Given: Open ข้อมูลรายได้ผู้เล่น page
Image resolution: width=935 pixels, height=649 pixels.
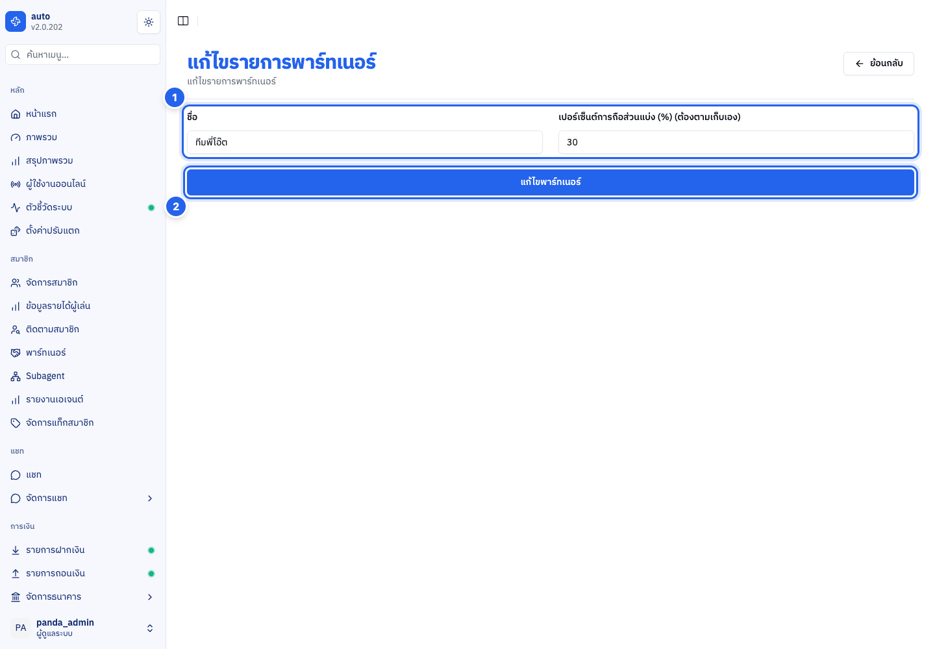Looking at the screenshot, I should pyautogui.click(x=82, y=306).
